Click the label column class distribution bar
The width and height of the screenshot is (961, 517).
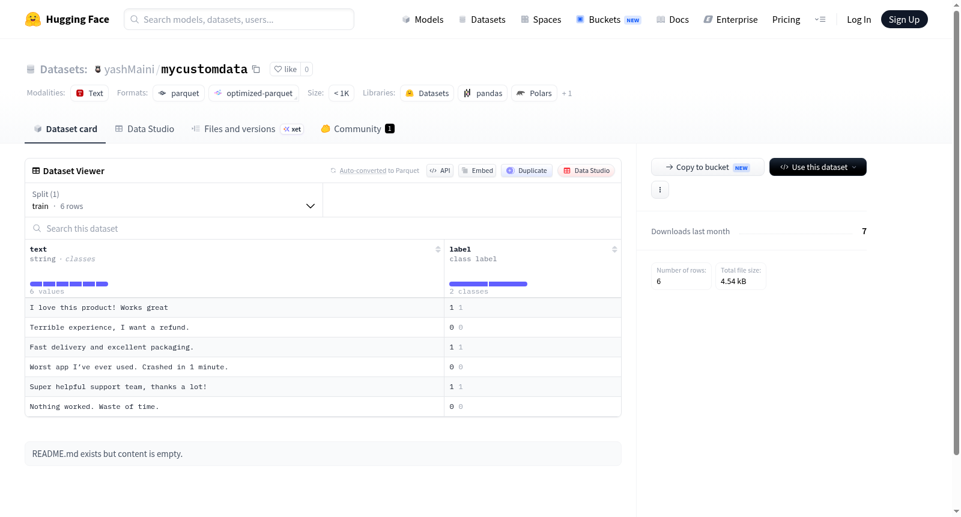[x=488, y=283]
